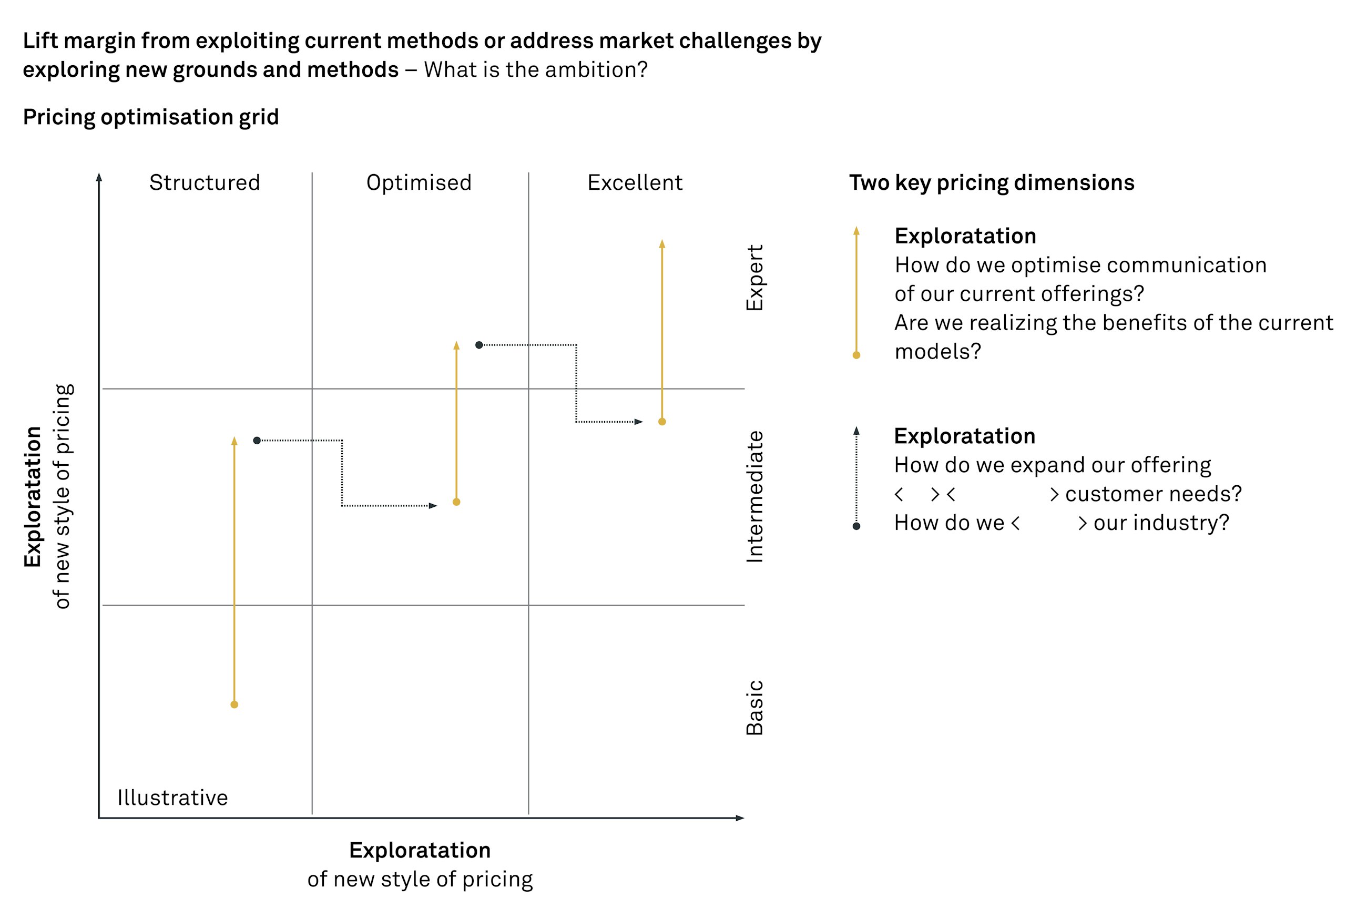Click the gold dot starting the Optimised column arrow
This screenshot has height=909, width=1367.
click(456, 502)
